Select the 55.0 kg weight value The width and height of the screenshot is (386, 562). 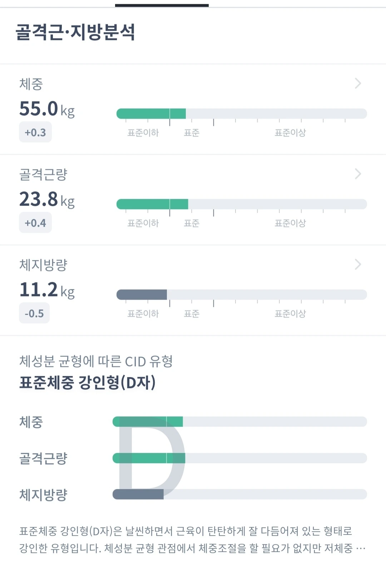(47, 109)
